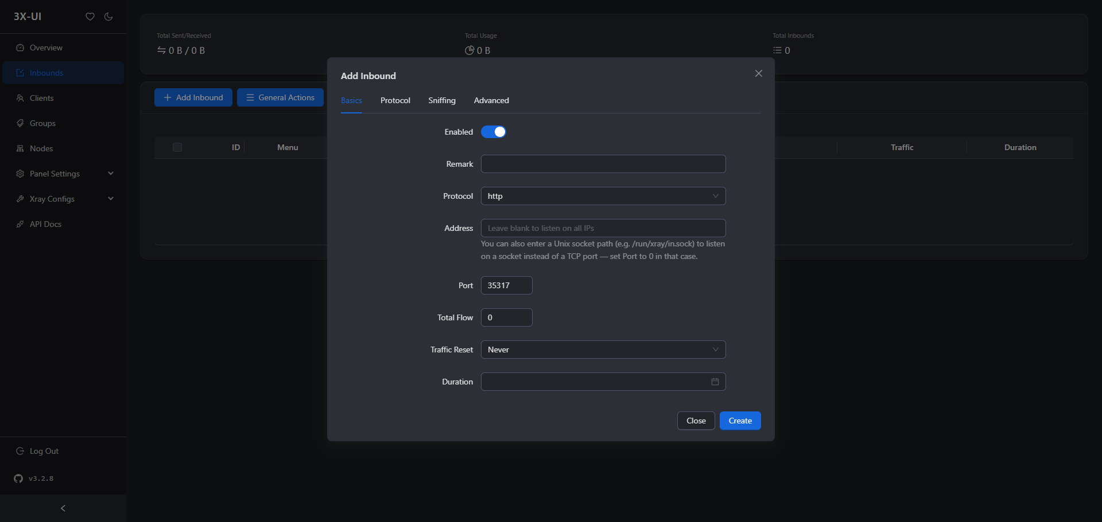Open the Protocol http dropdown
The width and height of the screenshot is (1102, 522).
coord(603,196)
